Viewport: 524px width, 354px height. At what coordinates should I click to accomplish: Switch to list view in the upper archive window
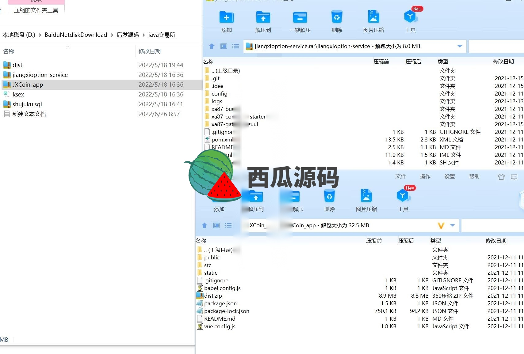pos(235,46)
